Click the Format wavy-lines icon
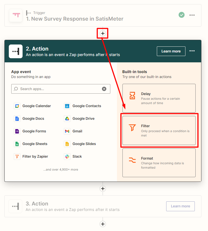Image resolution: width=208 pixels, height=231 pixels. coord(132,160)
